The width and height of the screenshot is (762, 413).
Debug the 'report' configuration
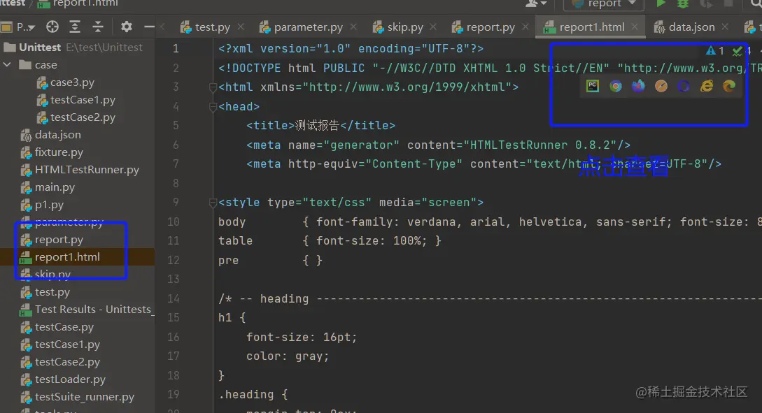click(x=683, y=4)
